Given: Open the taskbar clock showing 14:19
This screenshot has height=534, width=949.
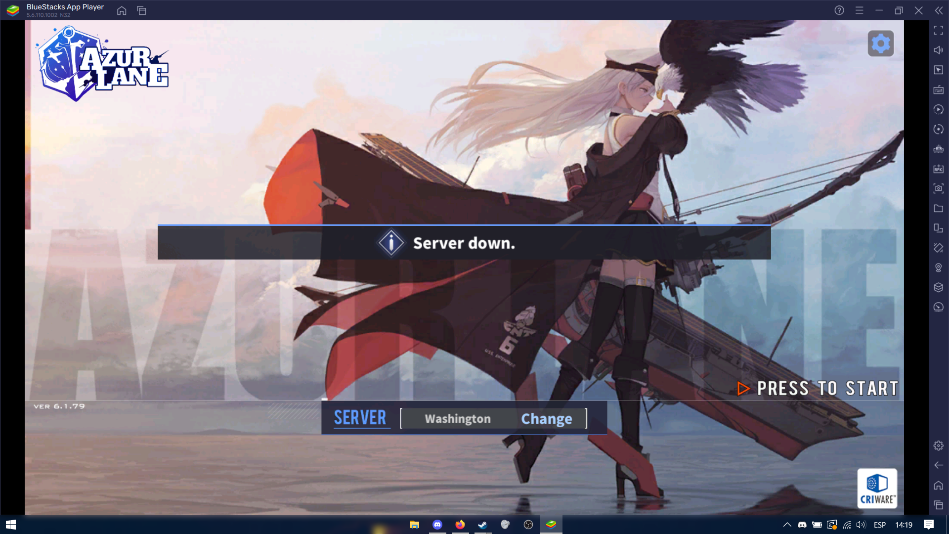Looking at the screenshot, I should point(904,525).
